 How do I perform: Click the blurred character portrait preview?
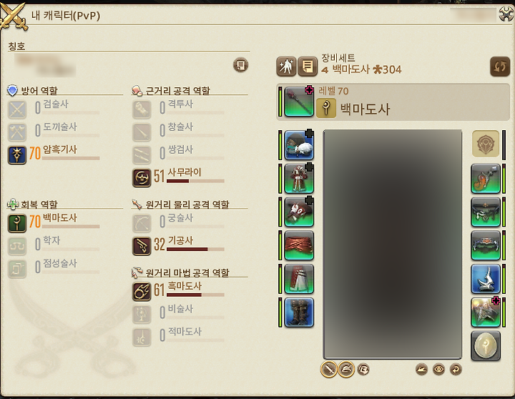(393, 244)
